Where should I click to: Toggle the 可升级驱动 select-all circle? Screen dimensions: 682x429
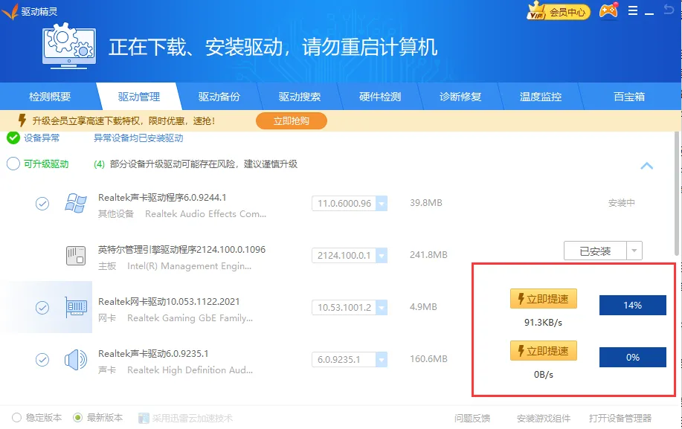coord(13,164)
